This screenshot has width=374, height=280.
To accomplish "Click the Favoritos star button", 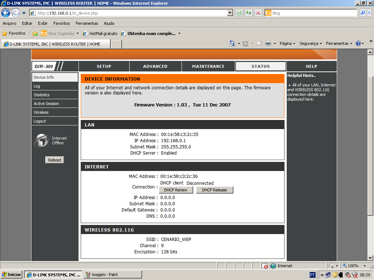I will [14, 33].
